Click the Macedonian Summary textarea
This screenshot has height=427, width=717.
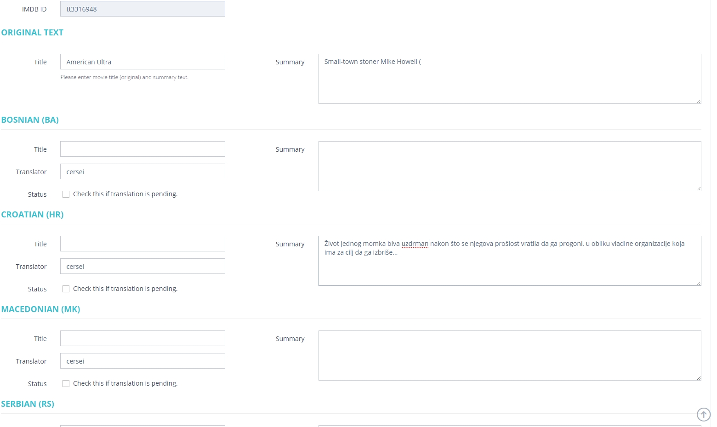(x=510, y=355)
